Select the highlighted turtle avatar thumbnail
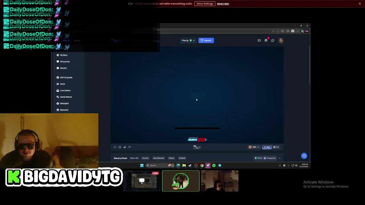Viewport: 365px width, 205px height. tap(181, 181)
